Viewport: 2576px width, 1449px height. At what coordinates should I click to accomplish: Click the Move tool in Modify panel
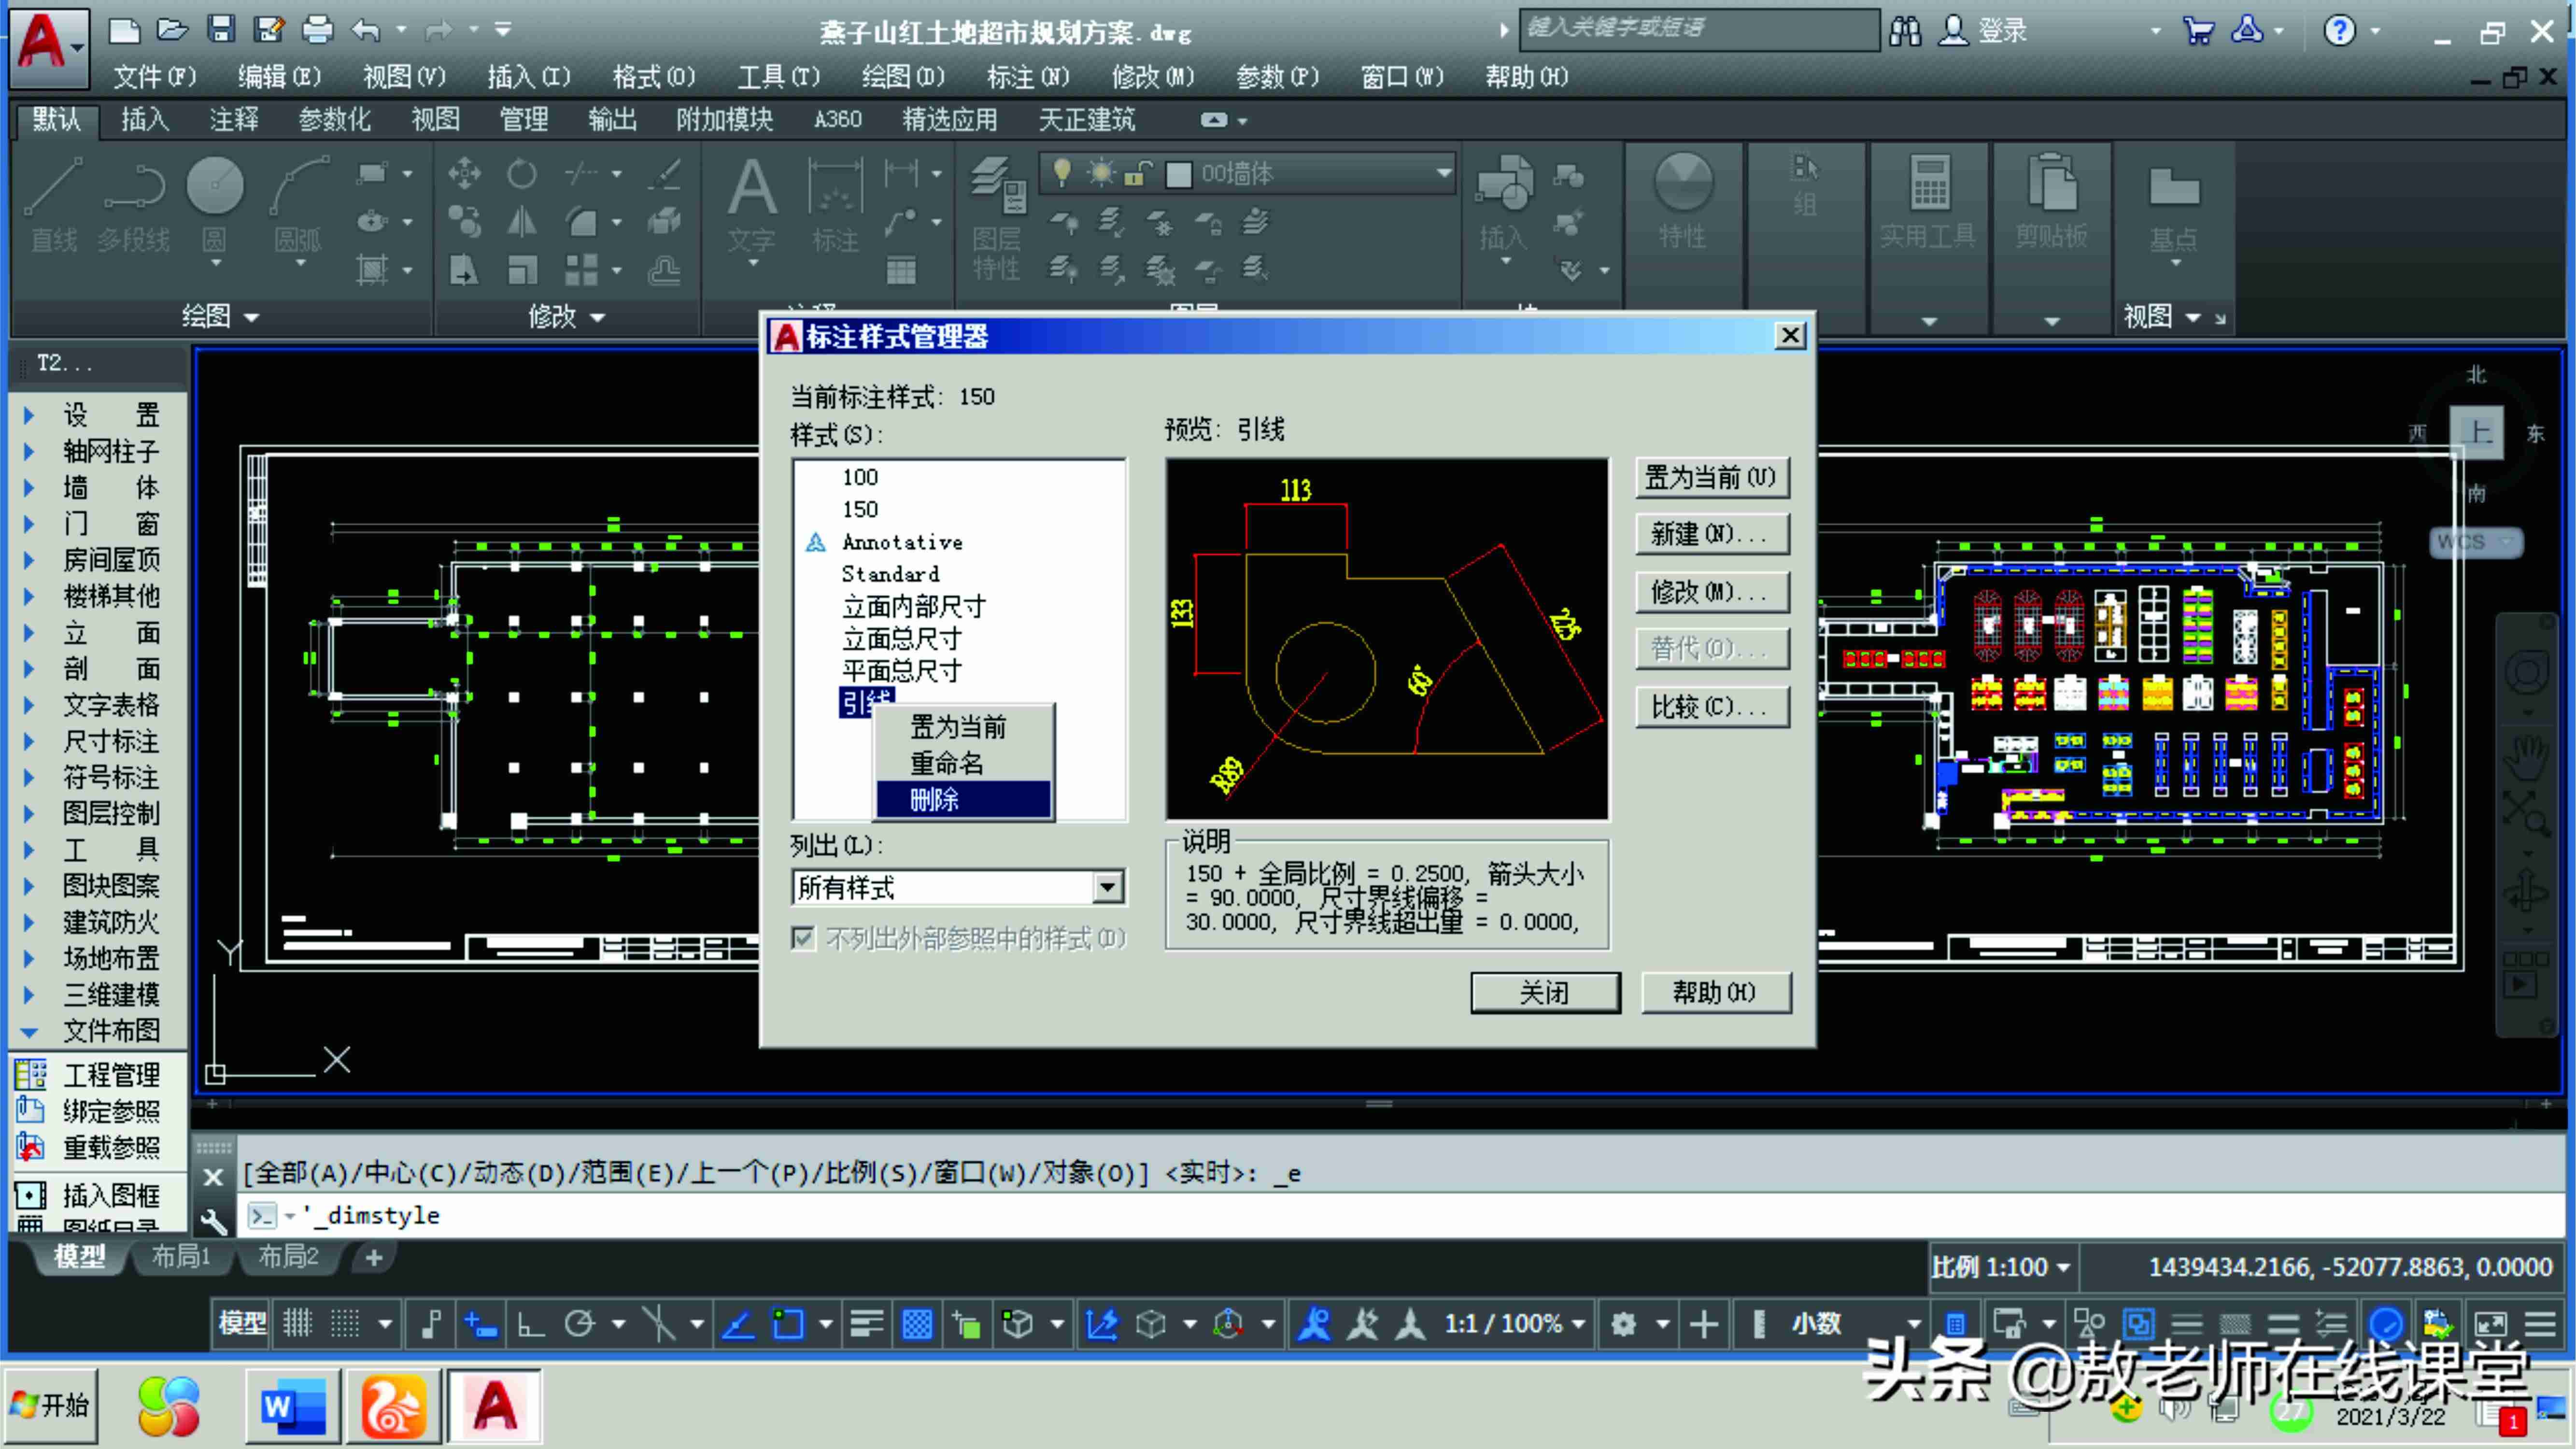(464, 174)
